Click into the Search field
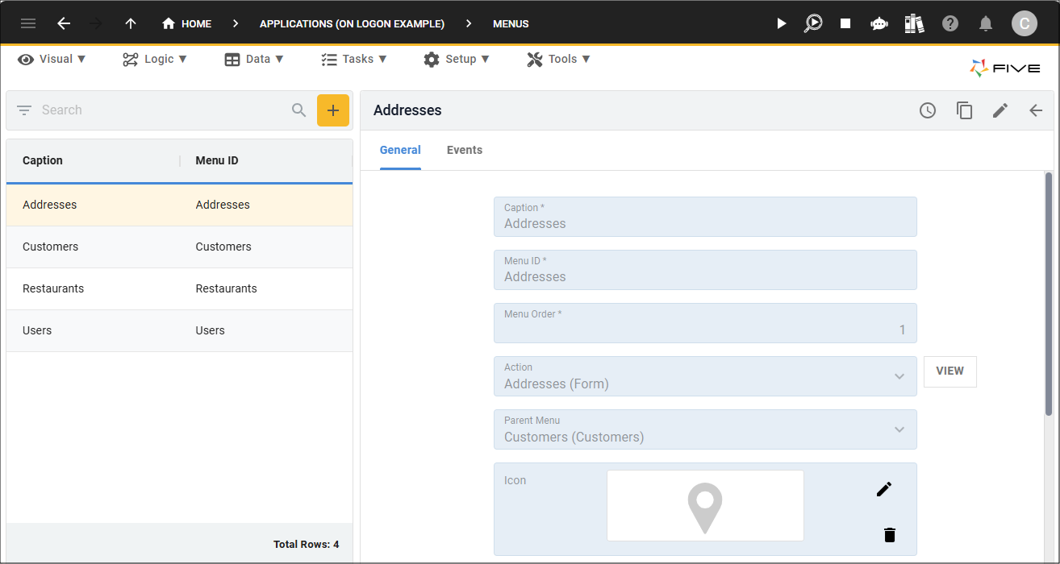Screen dimensions: 1060x564 (161, 110)
